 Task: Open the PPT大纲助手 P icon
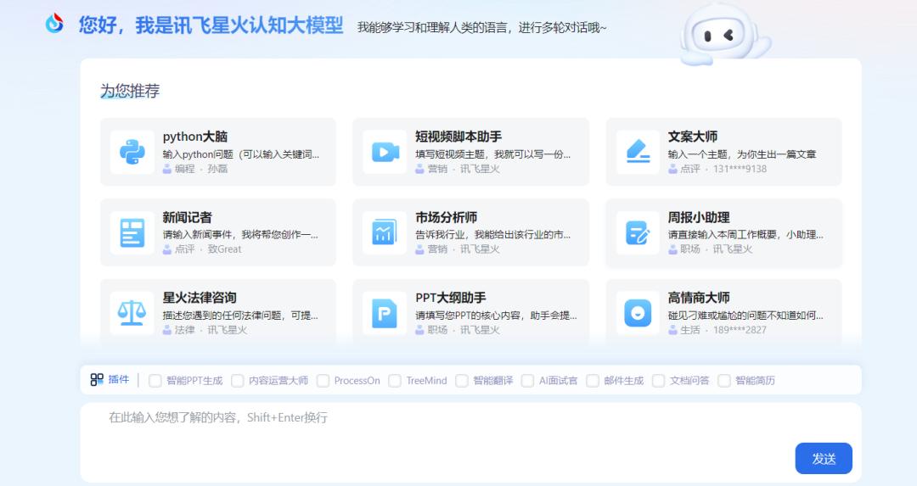[385, 313]
